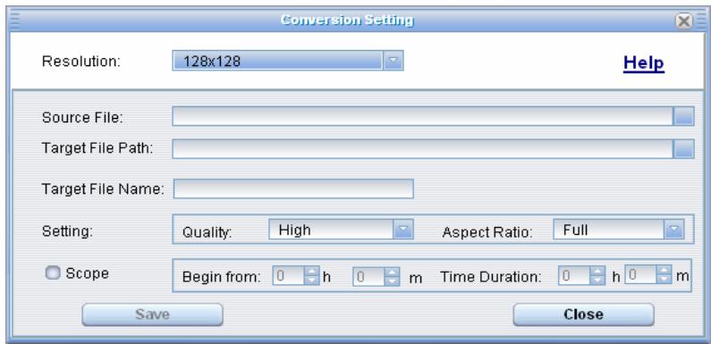Click the Save button
Image resolution: width=711 pixels, height=344 pixels.
click(152, 315)
